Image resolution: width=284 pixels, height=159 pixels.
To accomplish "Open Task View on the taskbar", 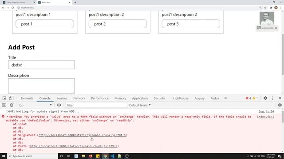I will coord(69,156).
